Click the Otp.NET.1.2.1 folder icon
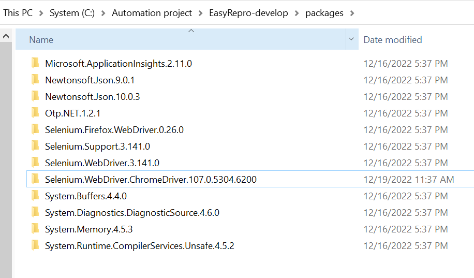This screenshot has height=278, width=474. (35, 113)
